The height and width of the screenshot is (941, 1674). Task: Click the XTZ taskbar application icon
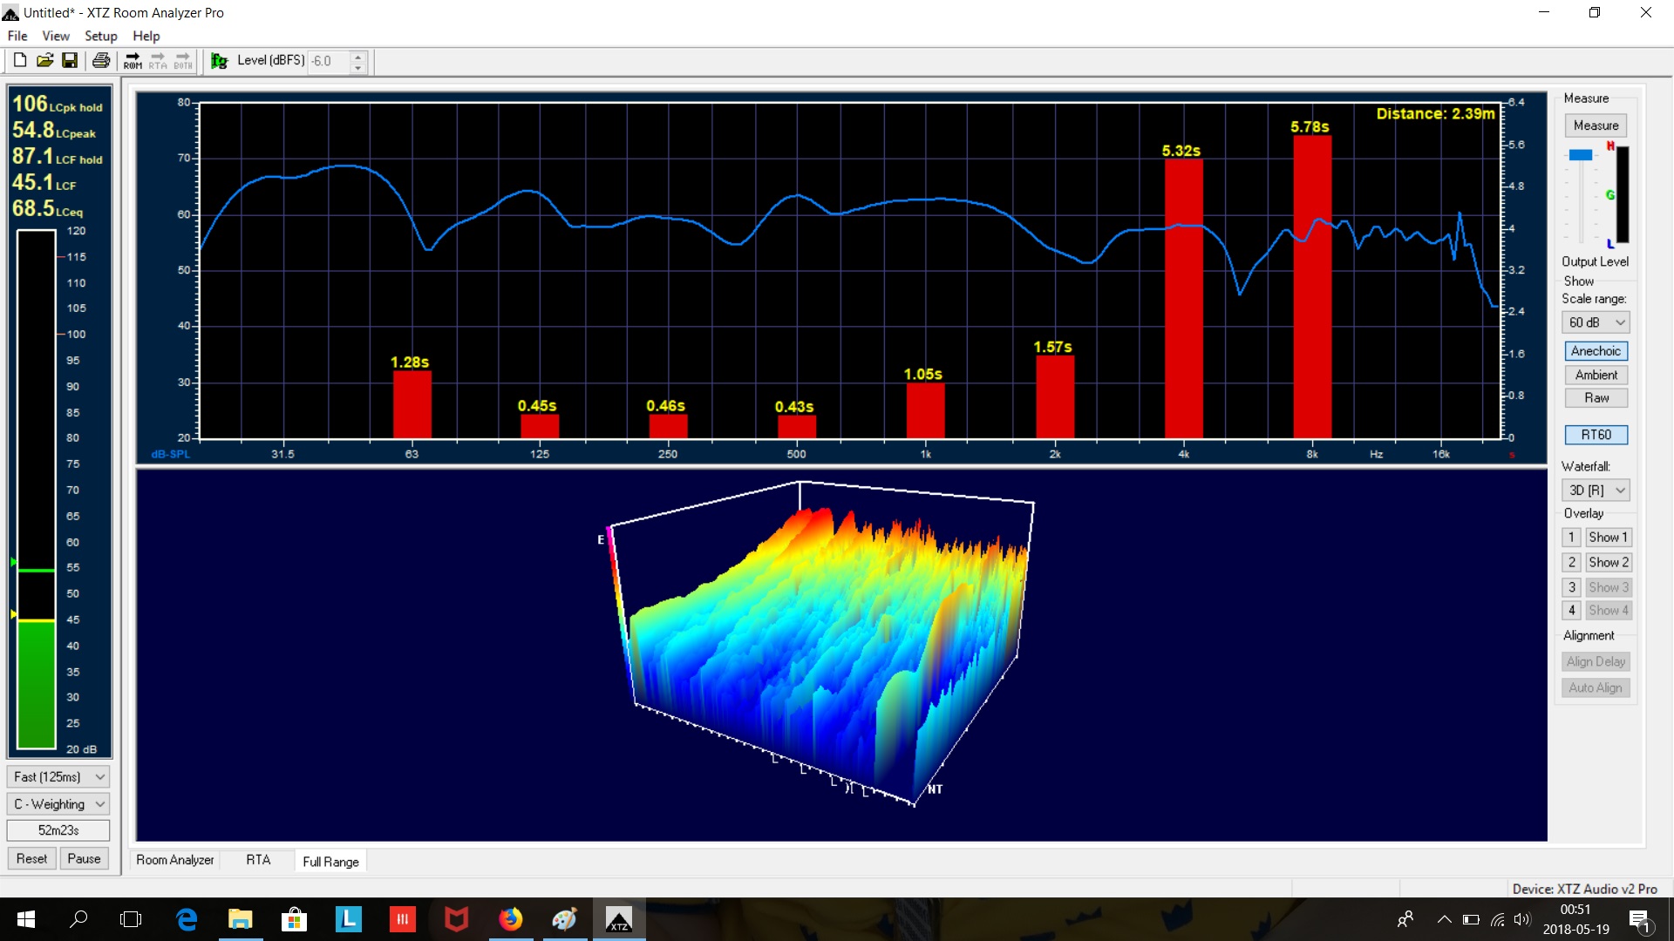point(618,918)
